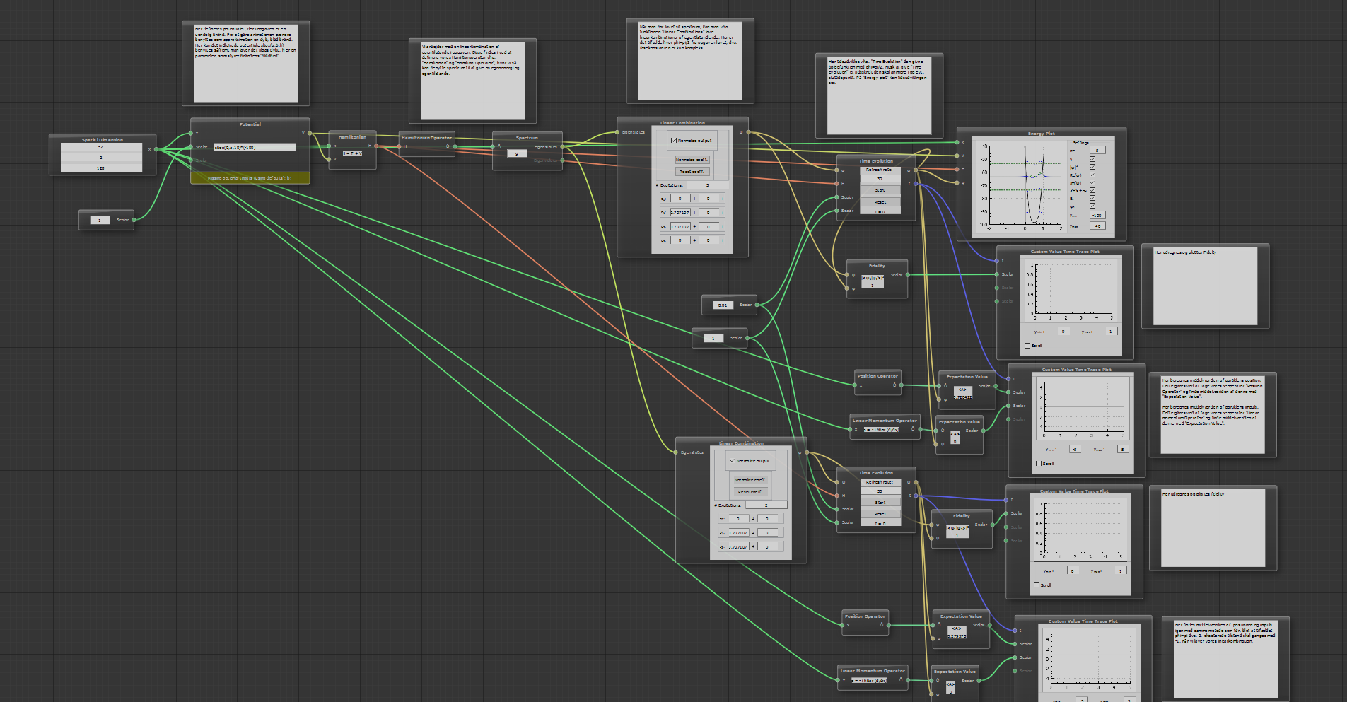
Task: Click the Expectation Value readout 0.720422
Action: click(962, 397)
